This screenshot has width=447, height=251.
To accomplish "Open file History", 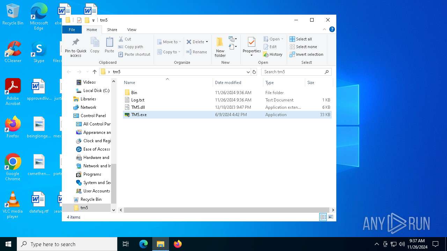I will 273,54.
